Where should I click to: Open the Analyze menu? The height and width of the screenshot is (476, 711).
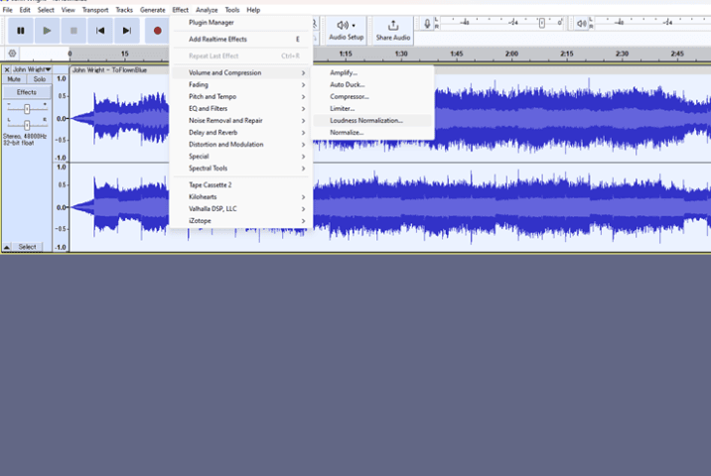(x=207, y=10)
